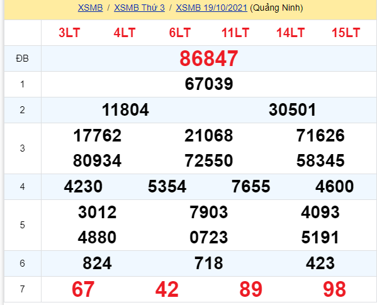Image resolution: width=377 pixels, height=305 pixels.
Task: Select the 15LT code label
Action: tap(346, 33)
